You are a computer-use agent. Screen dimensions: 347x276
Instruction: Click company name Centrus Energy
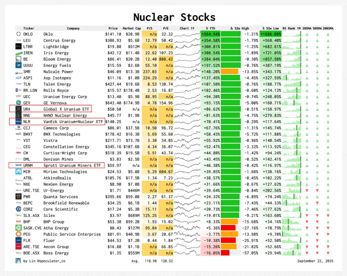coord(59,40)
